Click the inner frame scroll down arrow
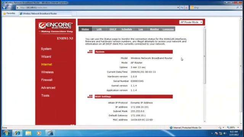The width and height of the screenshot is (244, 137). pyautogui.click(x=205, y=121)
